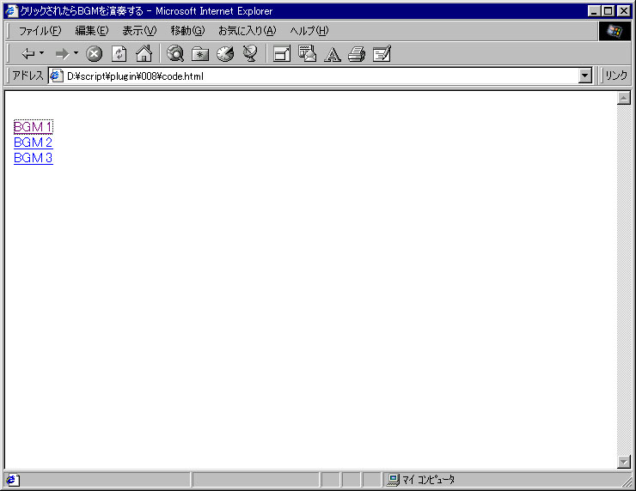Open the Search toolbar icon
Image resolution: width=636 pixels, height=491 pixels.
(175, 53)
